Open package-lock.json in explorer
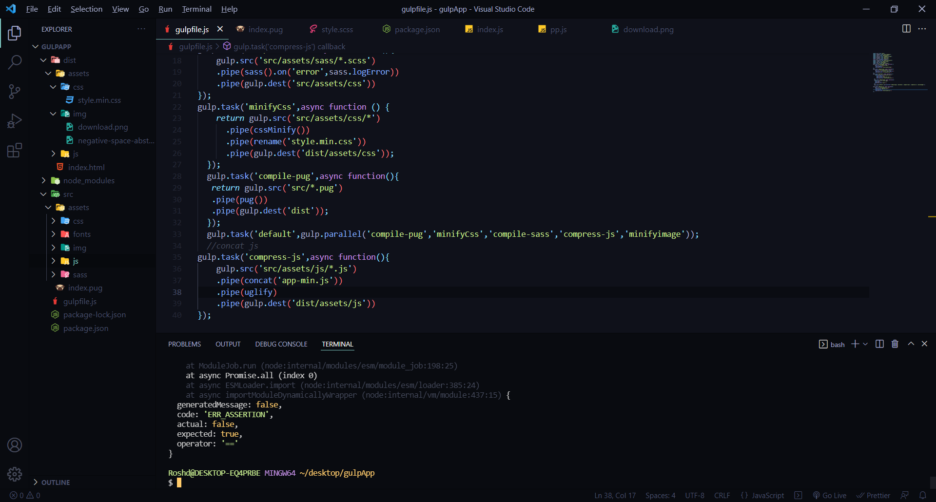 [x=95, y=314]
